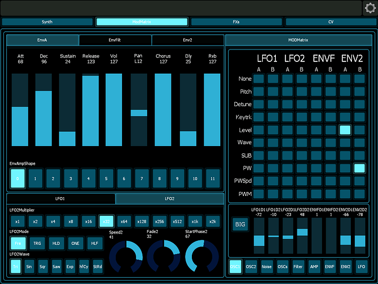The height and width of the screenshot is (284, 378).
Task: Click the StartPhase2 rotary knob
Action: click(x=202, y=256)
